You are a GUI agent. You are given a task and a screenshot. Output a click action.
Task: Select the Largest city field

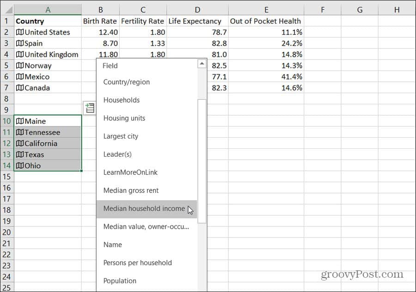121,136
